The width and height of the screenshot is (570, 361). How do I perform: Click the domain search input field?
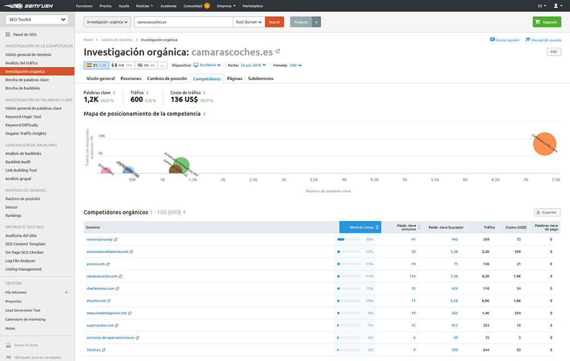tap(183, 22)
